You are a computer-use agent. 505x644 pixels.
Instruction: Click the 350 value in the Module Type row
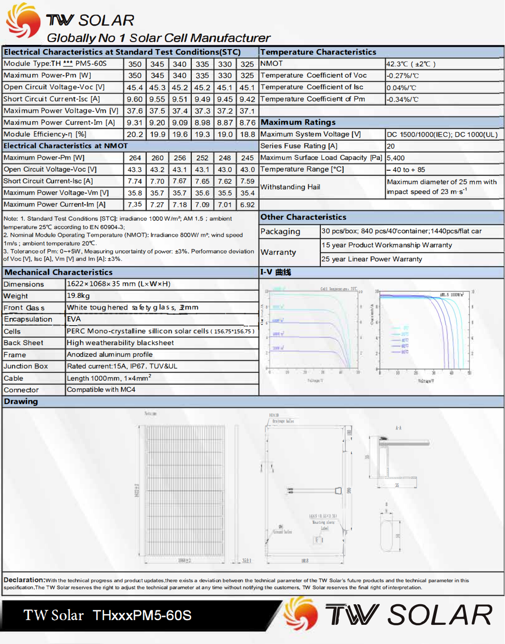coord(135,64)
